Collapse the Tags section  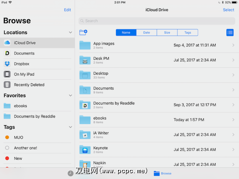click(70, 127)
